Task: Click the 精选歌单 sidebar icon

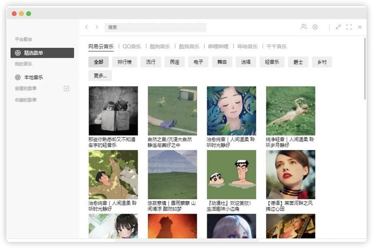Action: coord(18,53)
